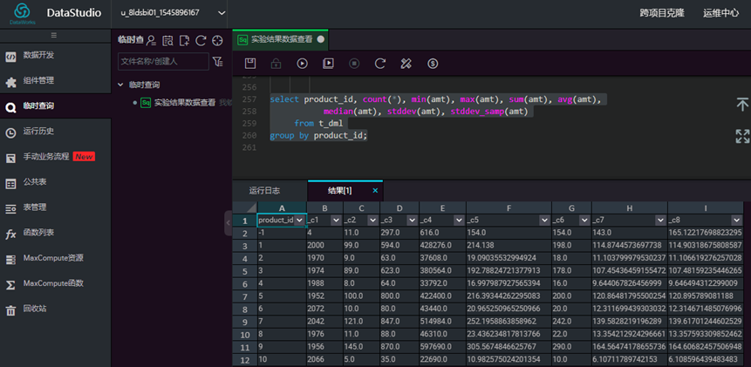Collapse the side panel with arrow handle

229,223
